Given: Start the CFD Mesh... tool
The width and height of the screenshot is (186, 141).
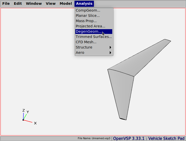Looking at the screenshot, I should [94, 42].
